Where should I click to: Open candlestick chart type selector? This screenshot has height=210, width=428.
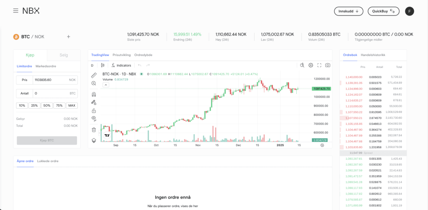tap(102, 65)
